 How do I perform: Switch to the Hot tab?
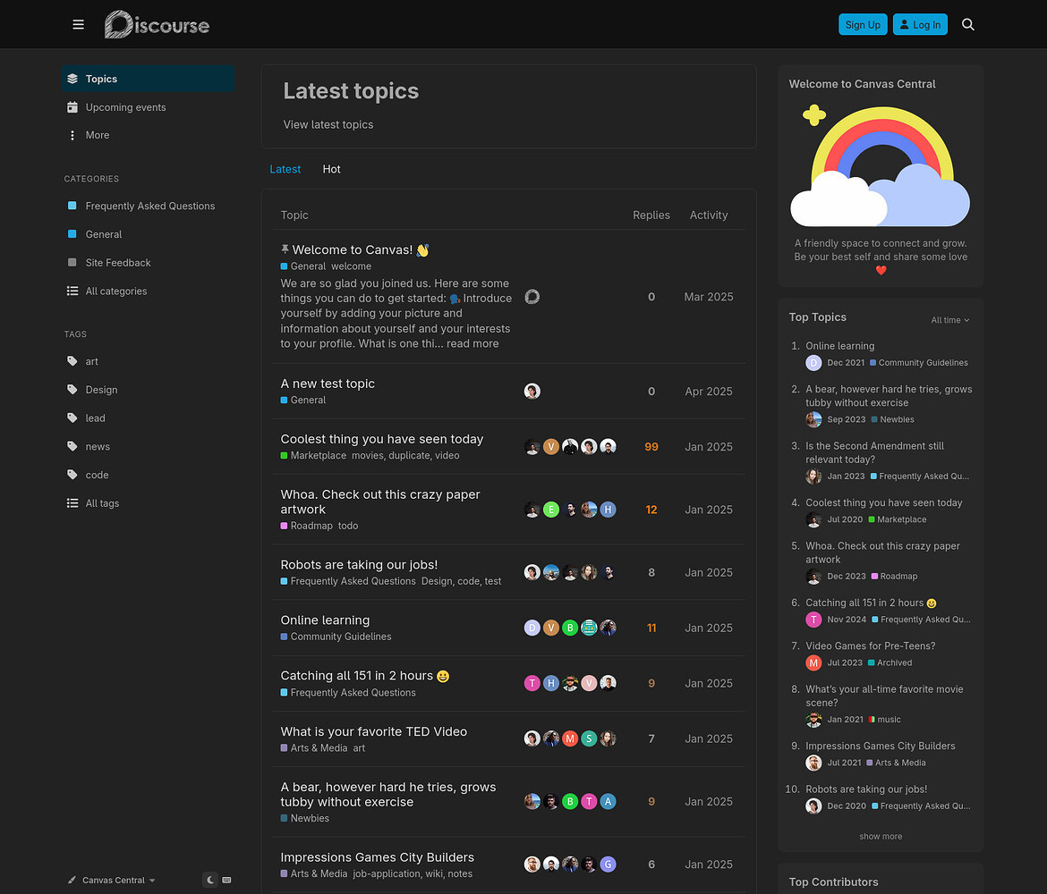(x=331, y=169)
